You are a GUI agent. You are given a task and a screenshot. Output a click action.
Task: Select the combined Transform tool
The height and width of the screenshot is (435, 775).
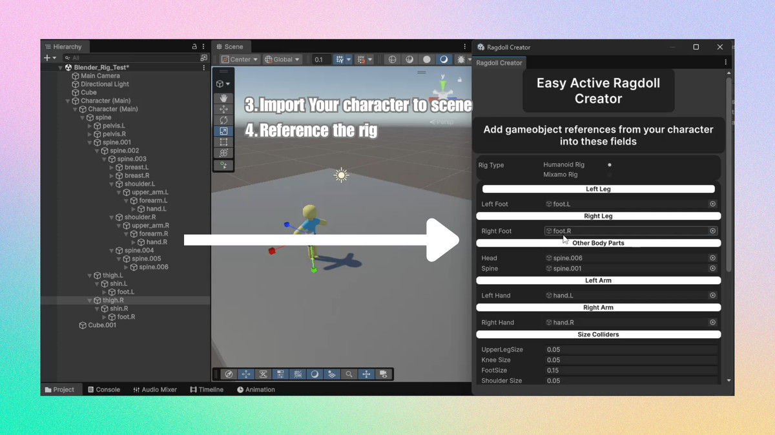tap(223, 151)
